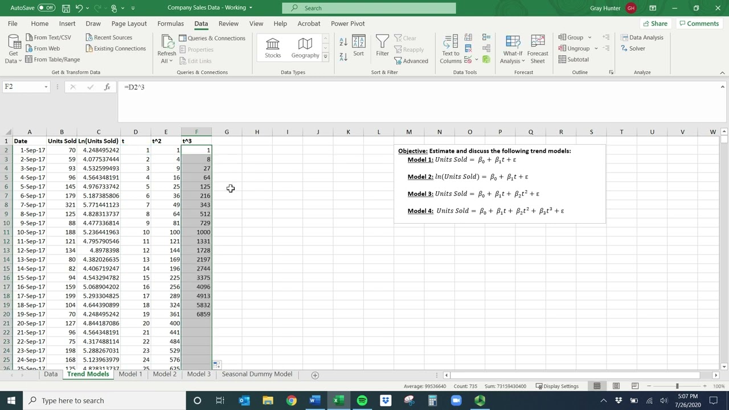Convert to Stocks data type
Image resolution: width=729 pixels, height=410 pixels.
pyautogui.click(x=273, y=48)
